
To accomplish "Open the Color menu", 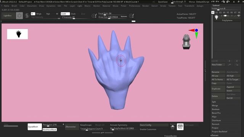I will 22,6.
